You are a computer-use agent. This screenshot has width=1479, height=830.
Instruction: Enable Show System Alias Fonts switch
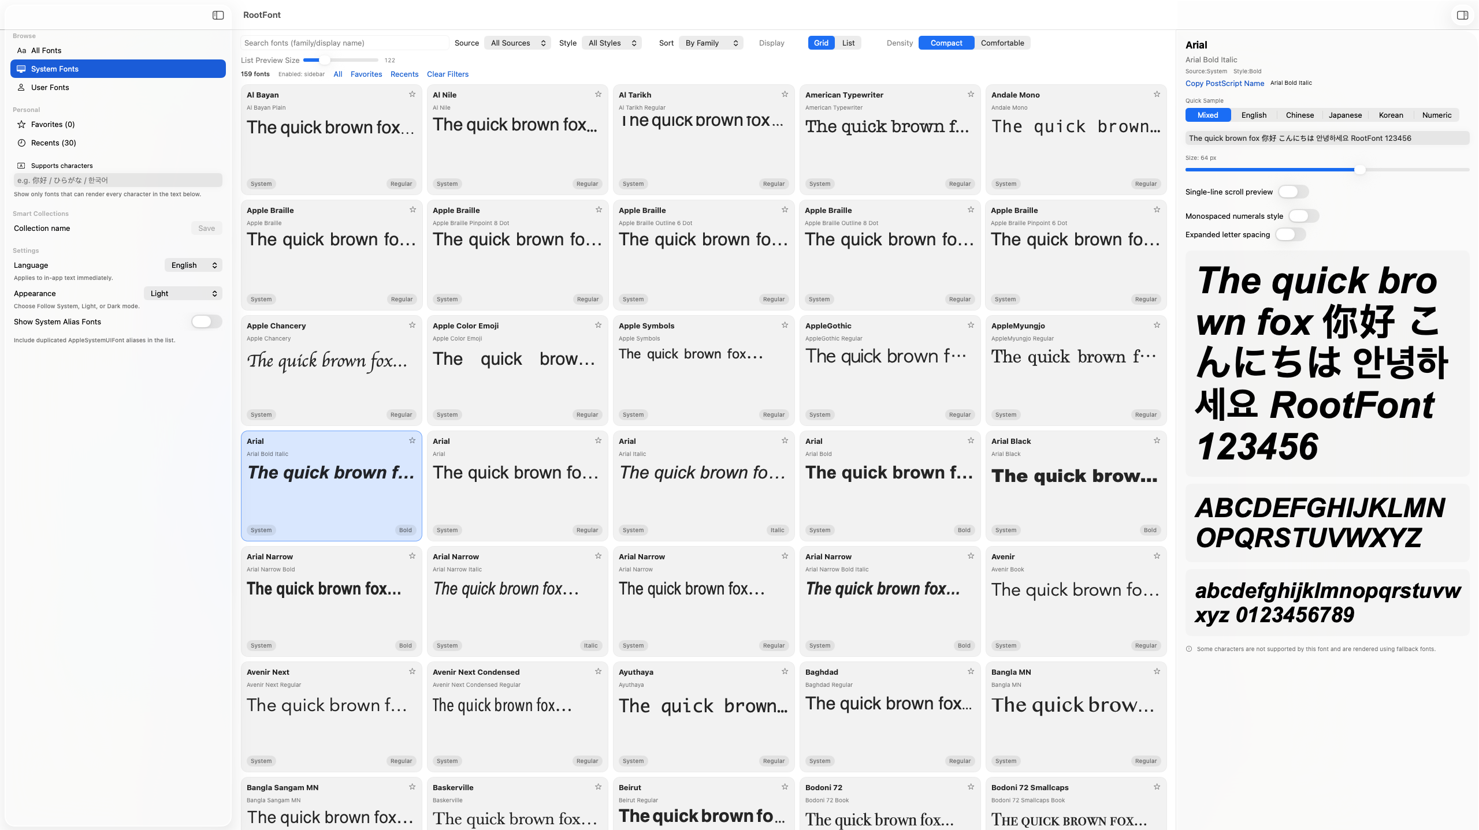click(x=206, y=321)
